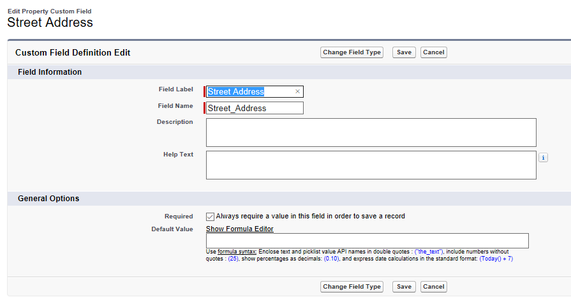The width and height of the screenshot is (571, 304).
Task: Open the Show Formula Editor link
Action: point(239,229)
